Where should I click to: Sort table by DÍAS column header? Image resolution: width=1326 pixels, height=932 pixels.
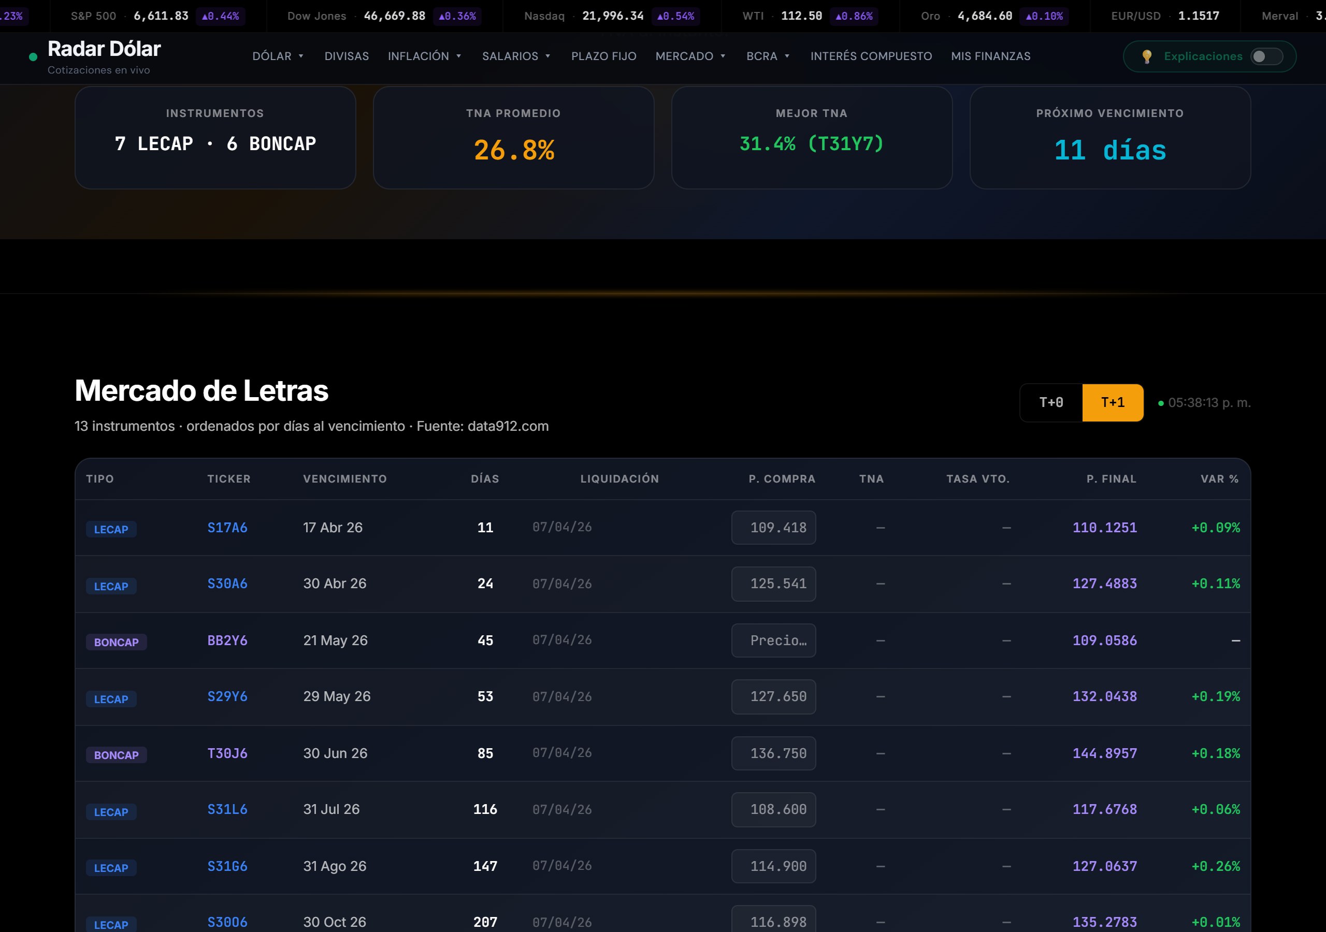pos(484,479)
